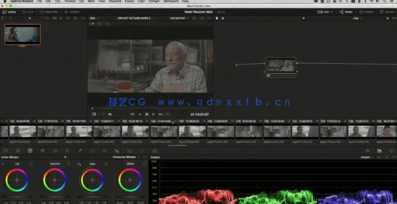Open the Power Window palette icon
This screenshot has height=204, width=397.
click(92, 150)
